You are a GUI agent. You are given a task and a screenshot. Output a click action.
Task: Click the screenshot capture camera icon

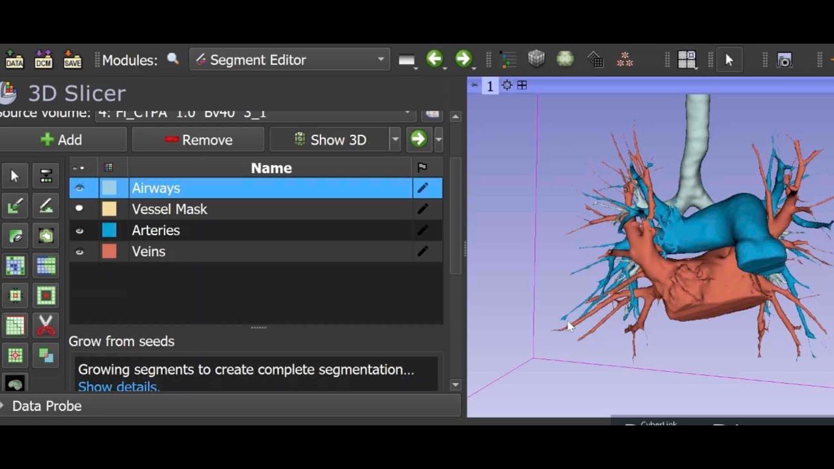point(784,60)
